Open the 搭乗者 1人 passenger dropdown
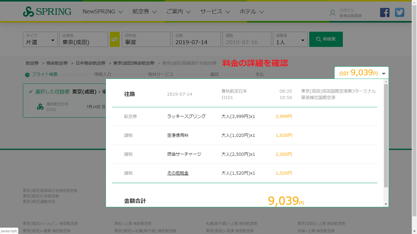Screen dimensions: 417x234 coord(290,40)
